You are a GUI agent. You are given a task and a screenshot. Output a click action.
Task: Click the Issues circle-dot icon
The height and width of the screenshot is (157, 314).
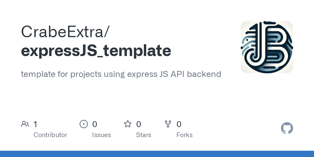click(x=84, y=124)
